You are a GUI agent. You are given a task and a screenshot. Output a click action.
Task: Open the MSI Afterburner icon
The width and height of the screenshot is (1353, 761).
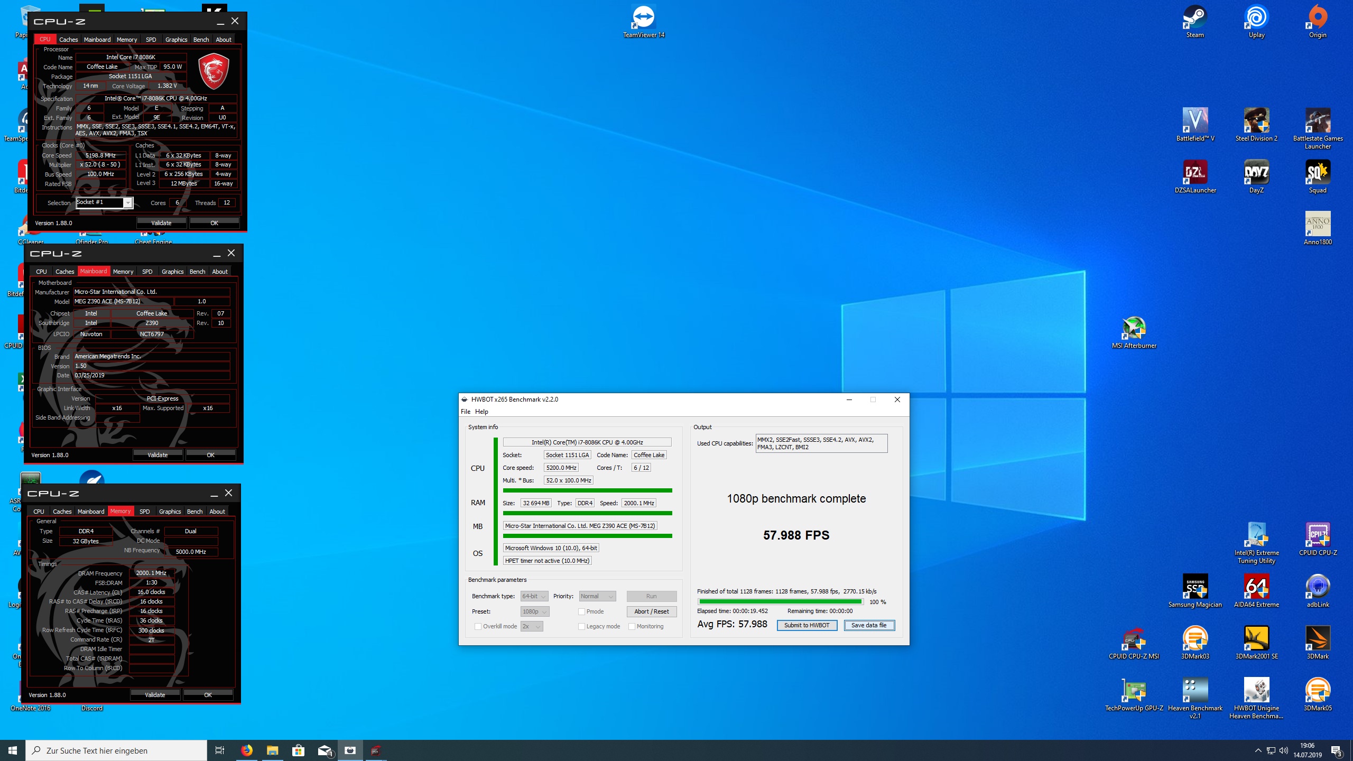point(1134,332)
